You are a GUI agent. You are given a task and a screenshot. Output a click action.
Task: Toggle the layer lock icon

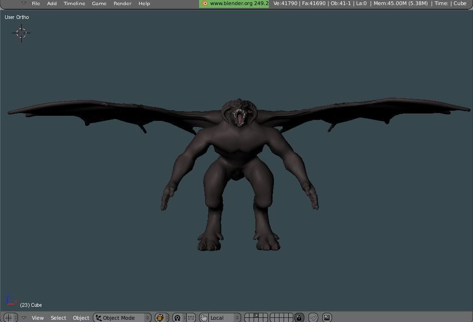point(299,317)
